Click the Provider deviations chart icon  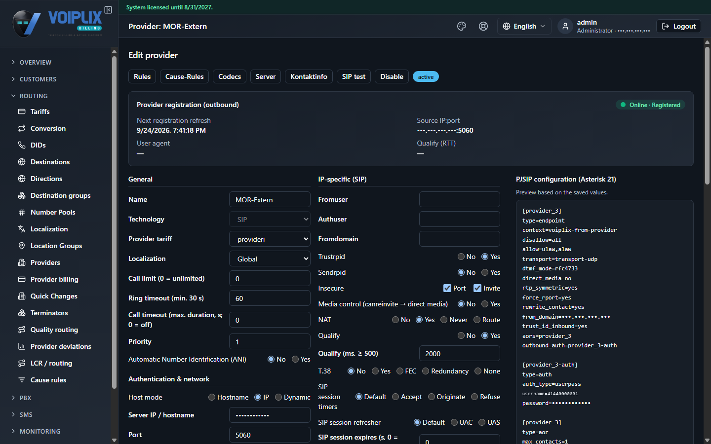coord(22,346)
